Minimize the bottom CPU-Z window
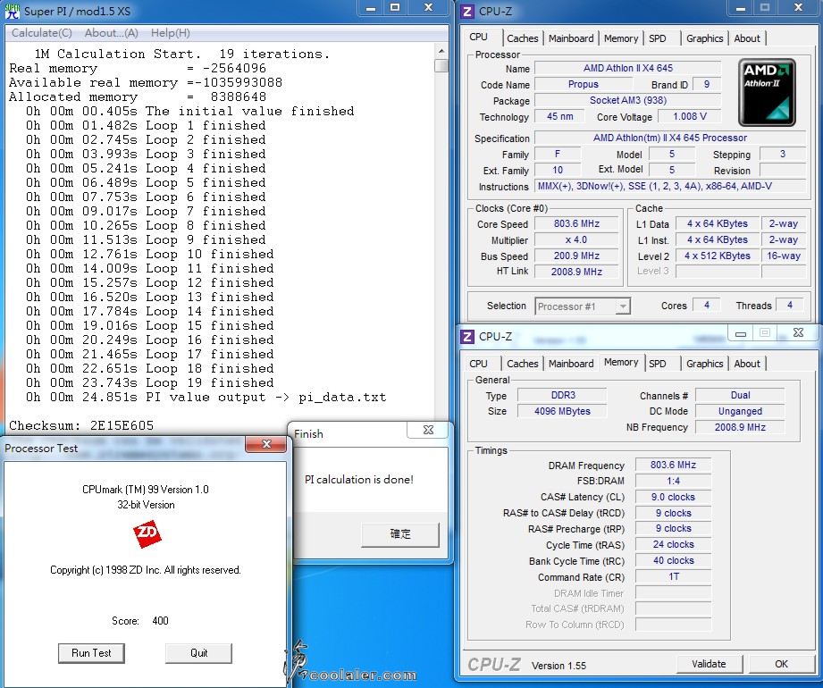 coord(741,333)
